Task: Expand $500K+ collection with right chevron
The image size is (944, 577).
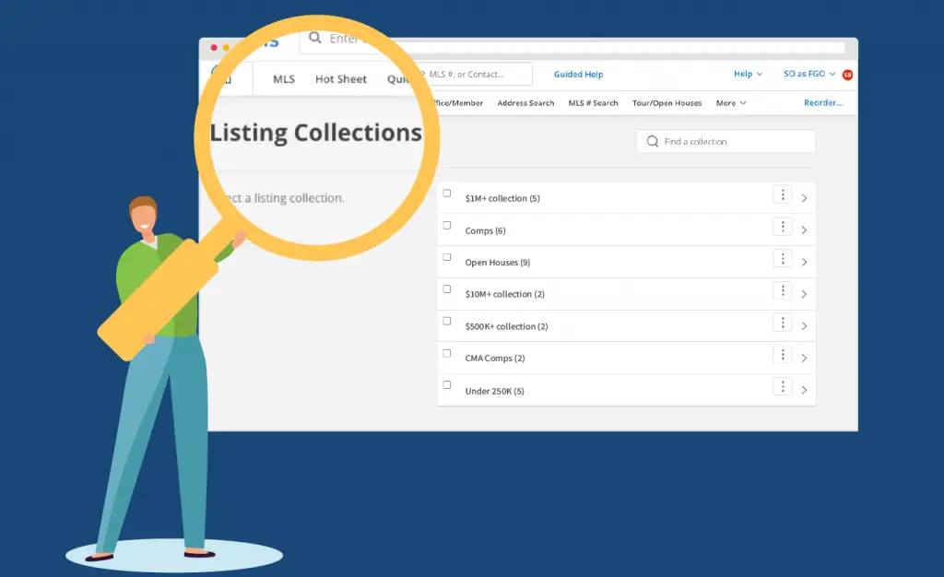Action: 804,326
